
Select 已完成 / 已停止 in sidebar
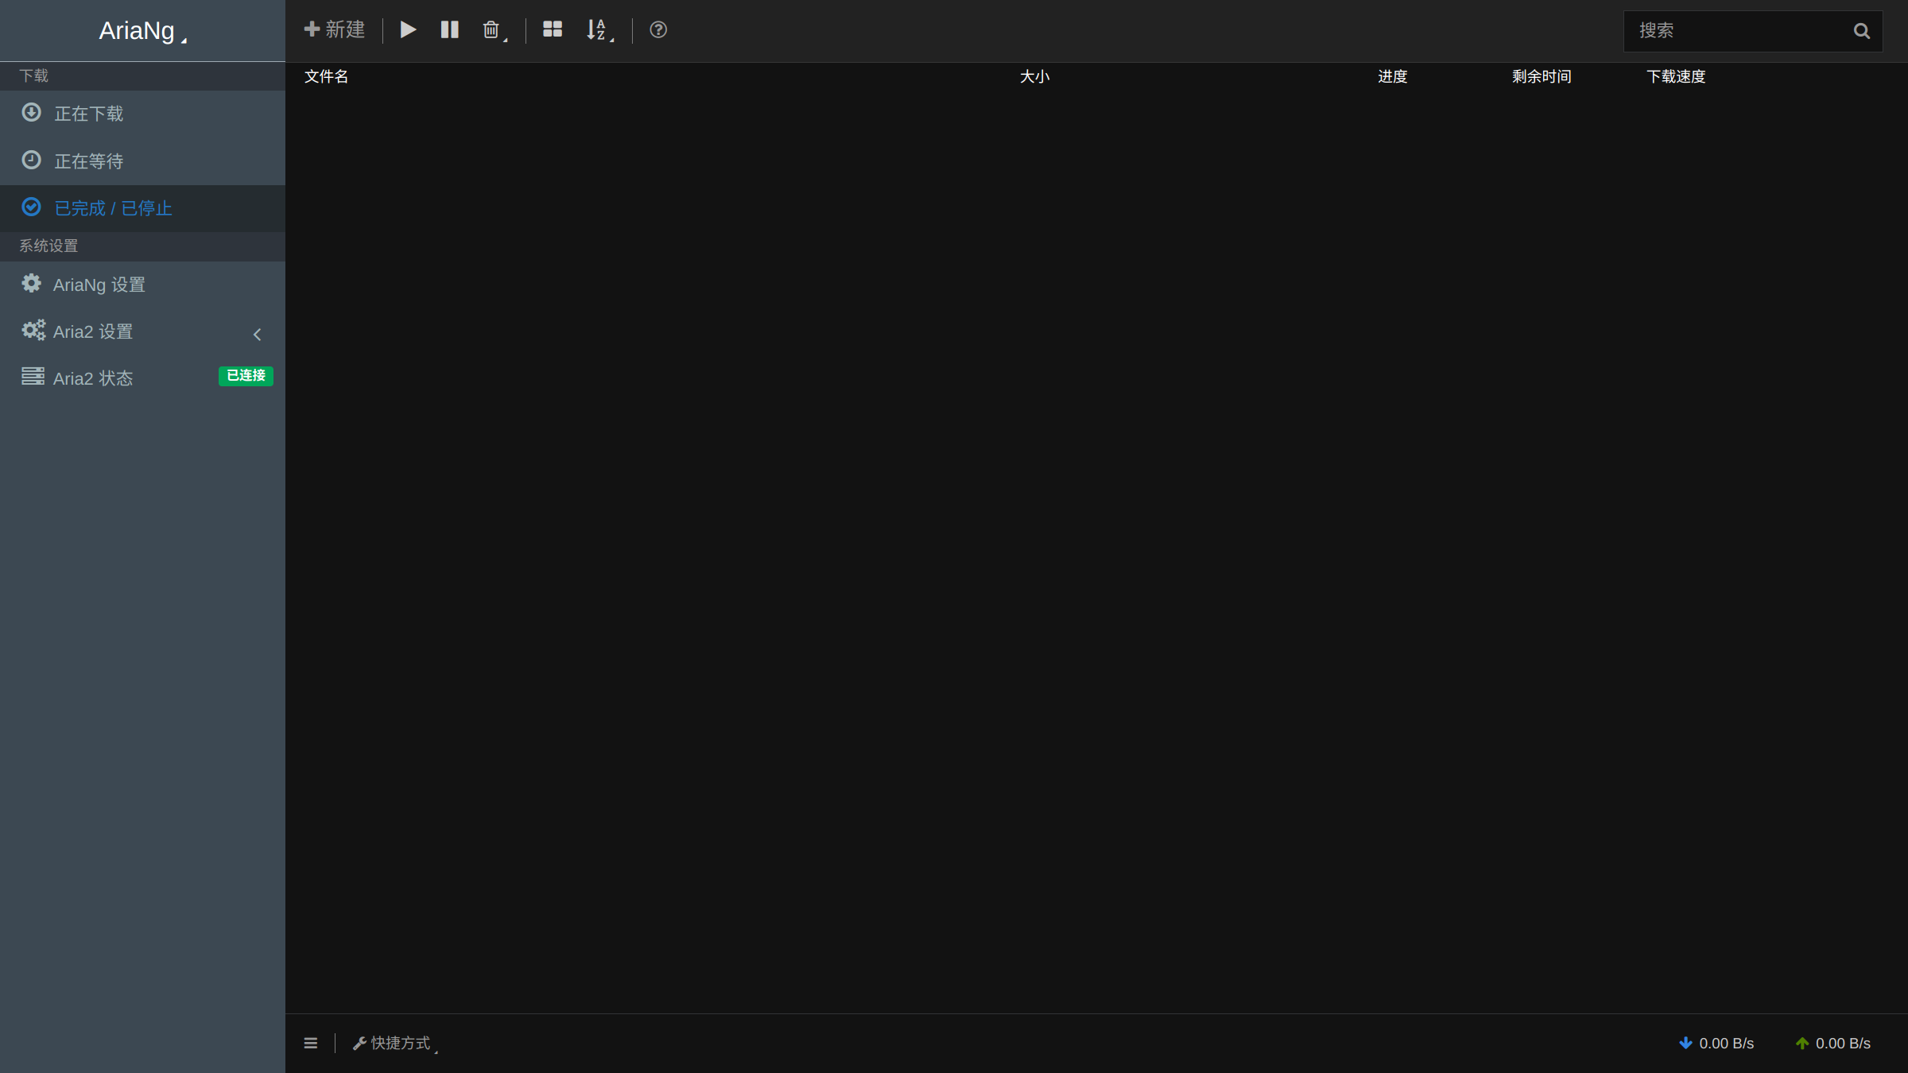click(x=143, y=208)
